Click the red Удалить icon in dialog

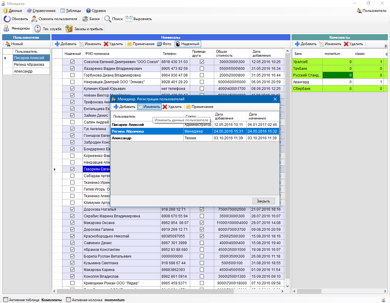165,107
